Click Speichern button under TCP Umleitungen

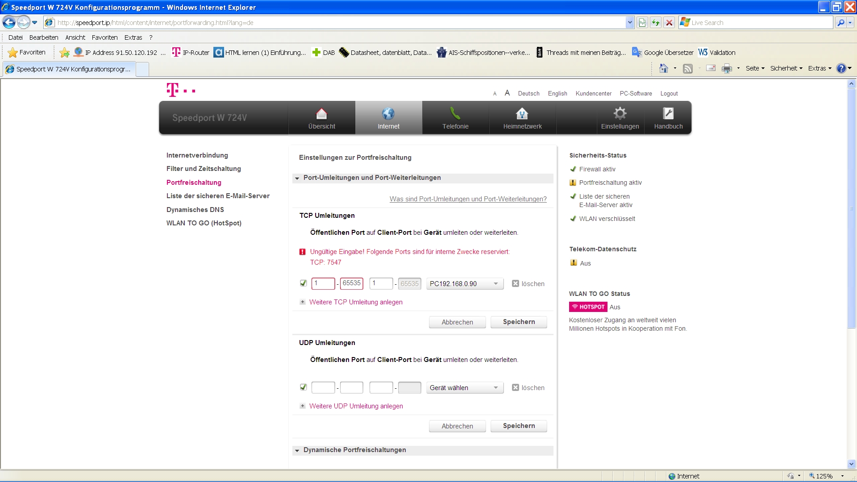pyautogui.click(x=519, y=322)
